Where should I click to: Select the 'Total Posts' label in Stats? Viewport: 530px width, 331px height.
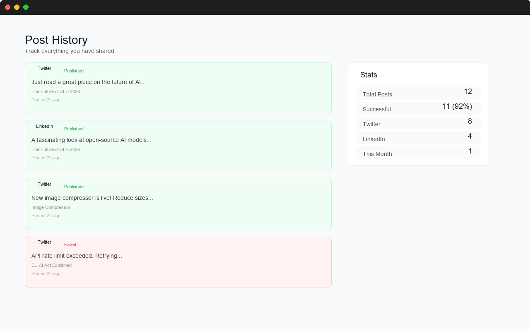(377, 94)
